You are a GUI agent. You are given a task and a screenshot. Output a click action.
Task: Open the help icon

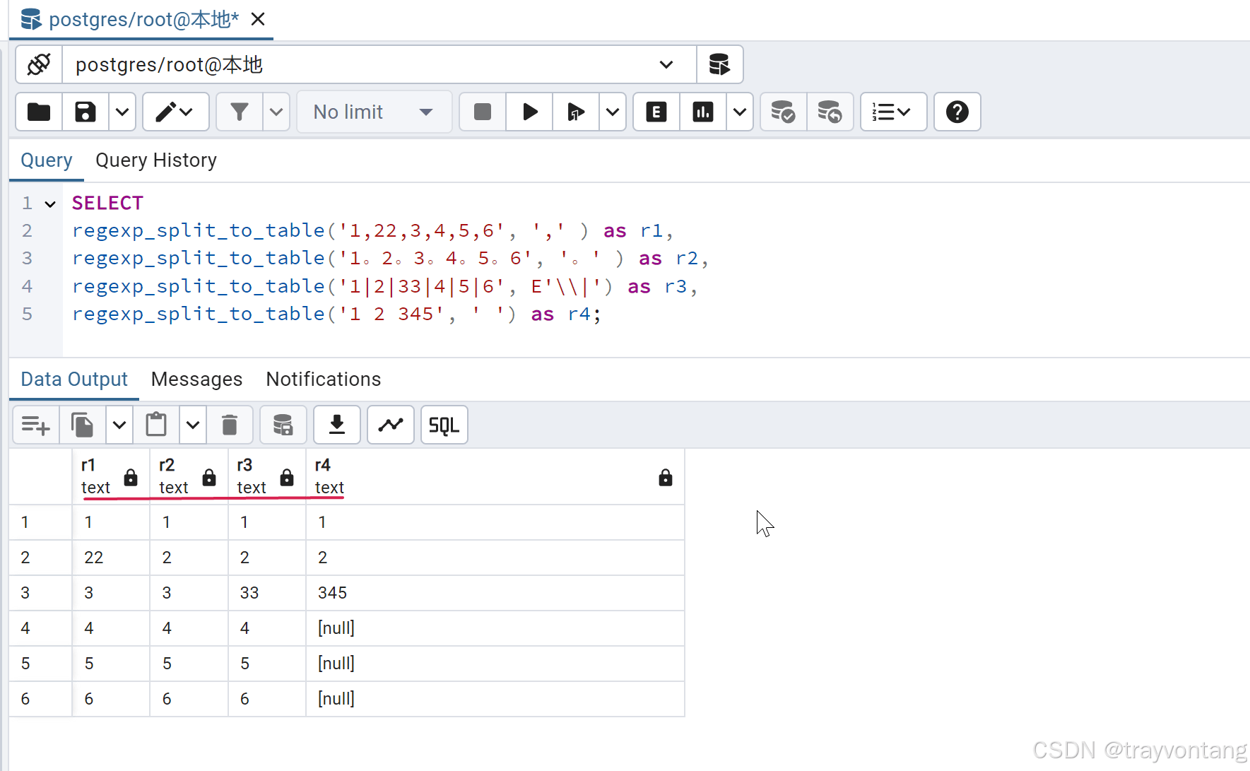click(x=957, y=112)
